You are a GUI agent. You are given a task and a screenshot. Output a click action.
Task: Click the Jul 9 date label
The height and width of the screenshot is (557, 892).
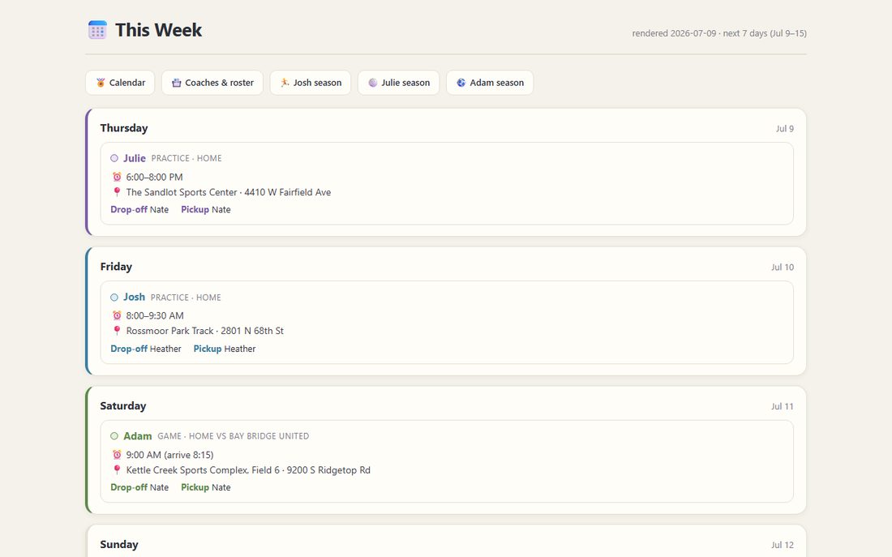784,129
